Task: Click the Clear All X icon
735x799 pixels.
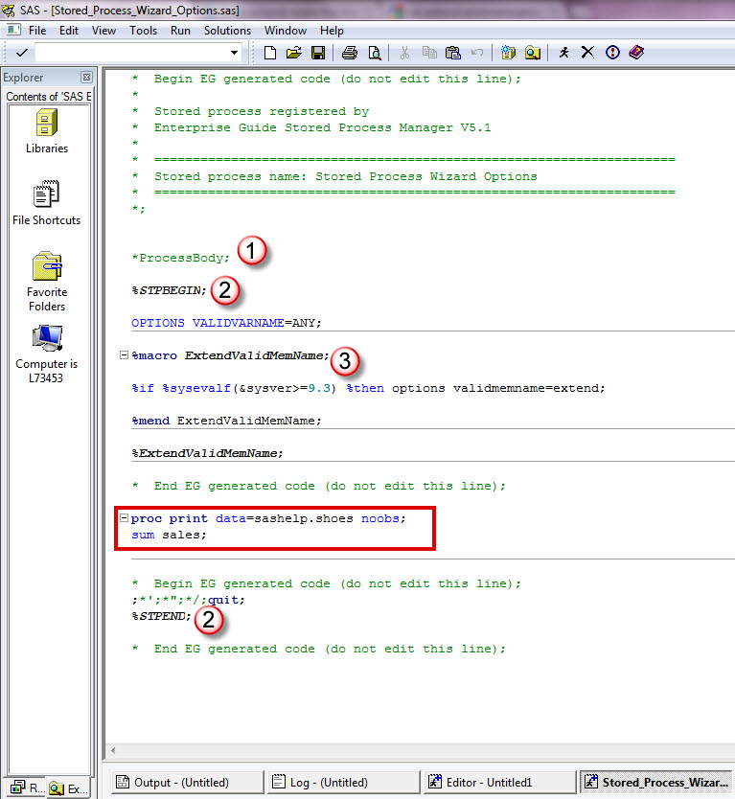Action: 587,53
